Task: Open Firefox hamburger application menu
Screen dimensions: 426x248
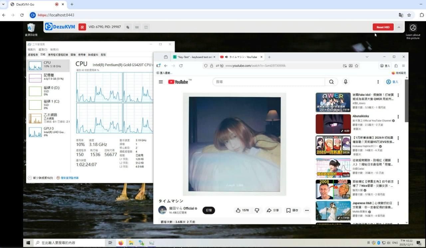Action: [x=403, y=66]
